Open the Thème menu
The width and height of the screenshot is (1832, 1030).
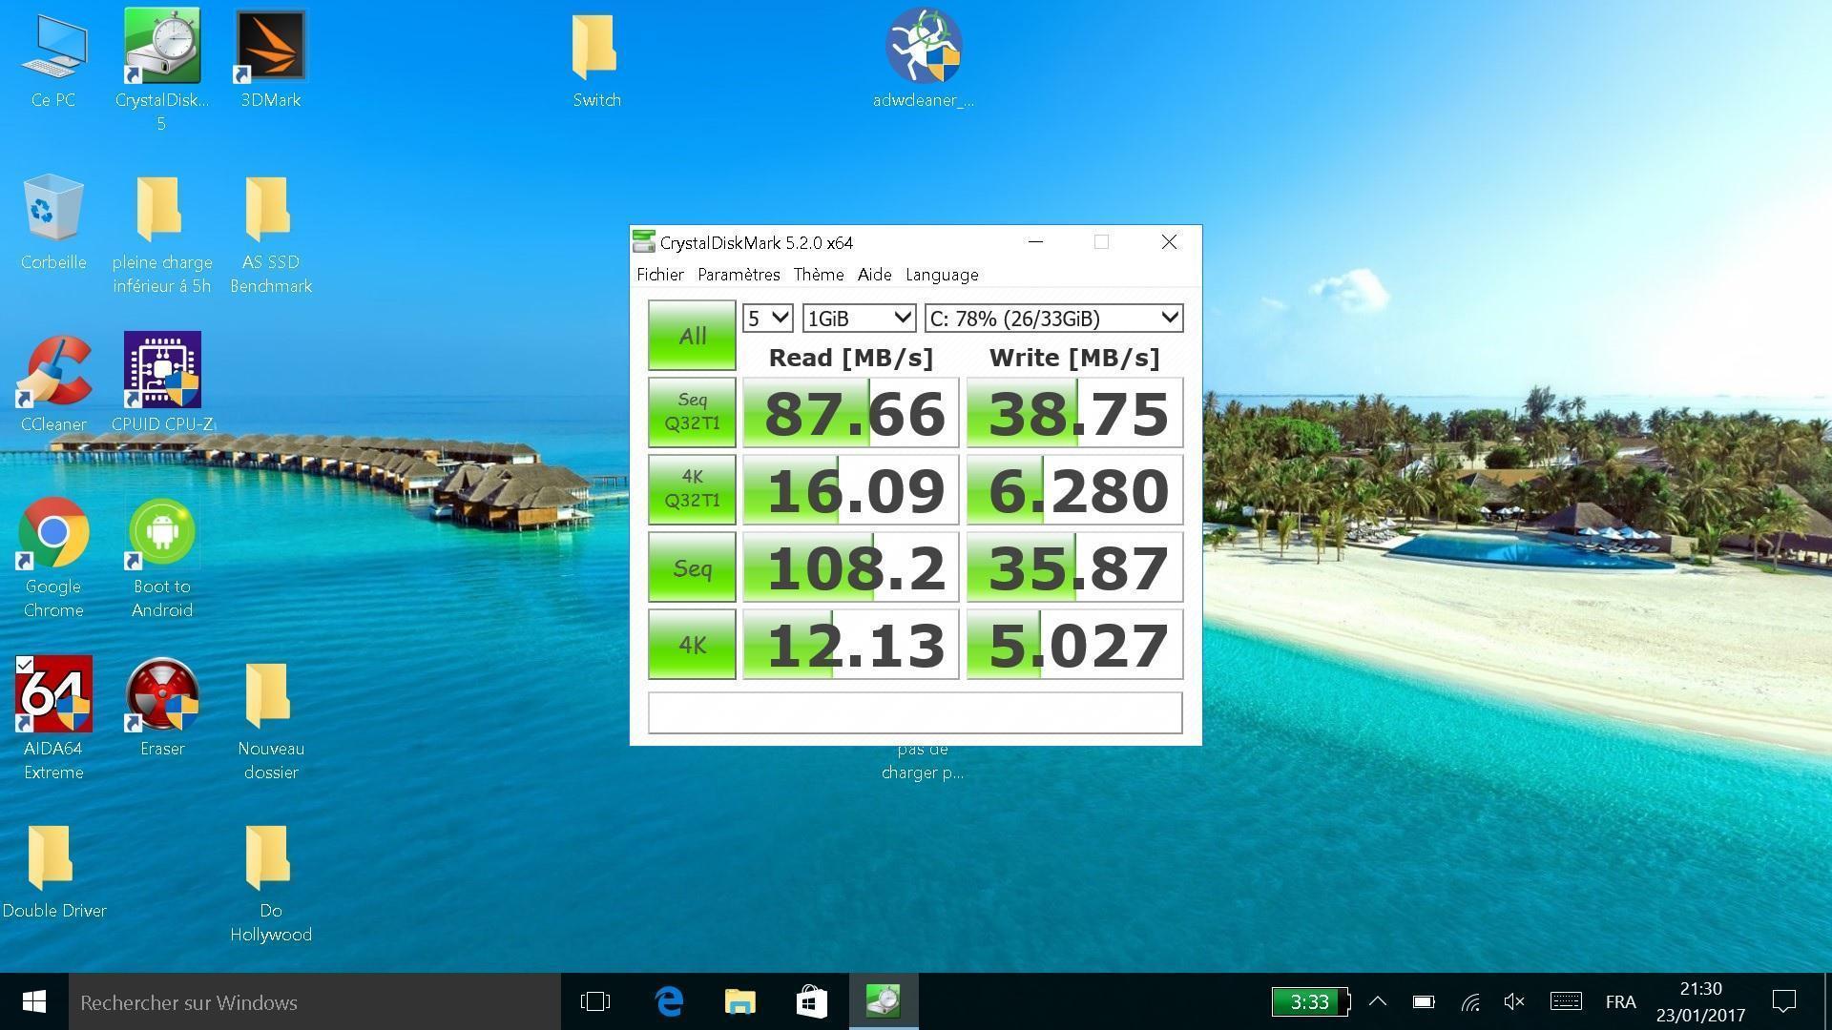tap(818, 275)
